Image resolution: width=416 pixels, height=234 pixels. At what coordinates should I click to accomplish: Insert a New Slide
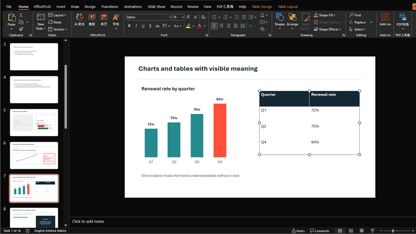[40, 21]
